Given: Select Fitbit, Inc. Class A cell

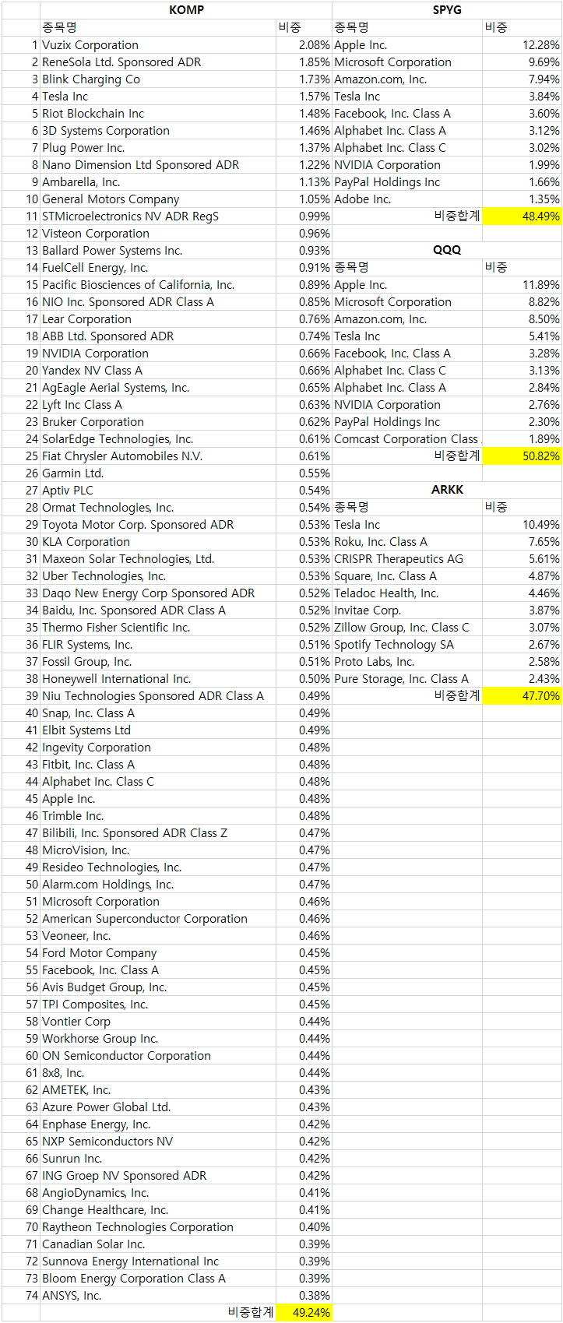Looking at the screenshot, I should click(158, 765).
